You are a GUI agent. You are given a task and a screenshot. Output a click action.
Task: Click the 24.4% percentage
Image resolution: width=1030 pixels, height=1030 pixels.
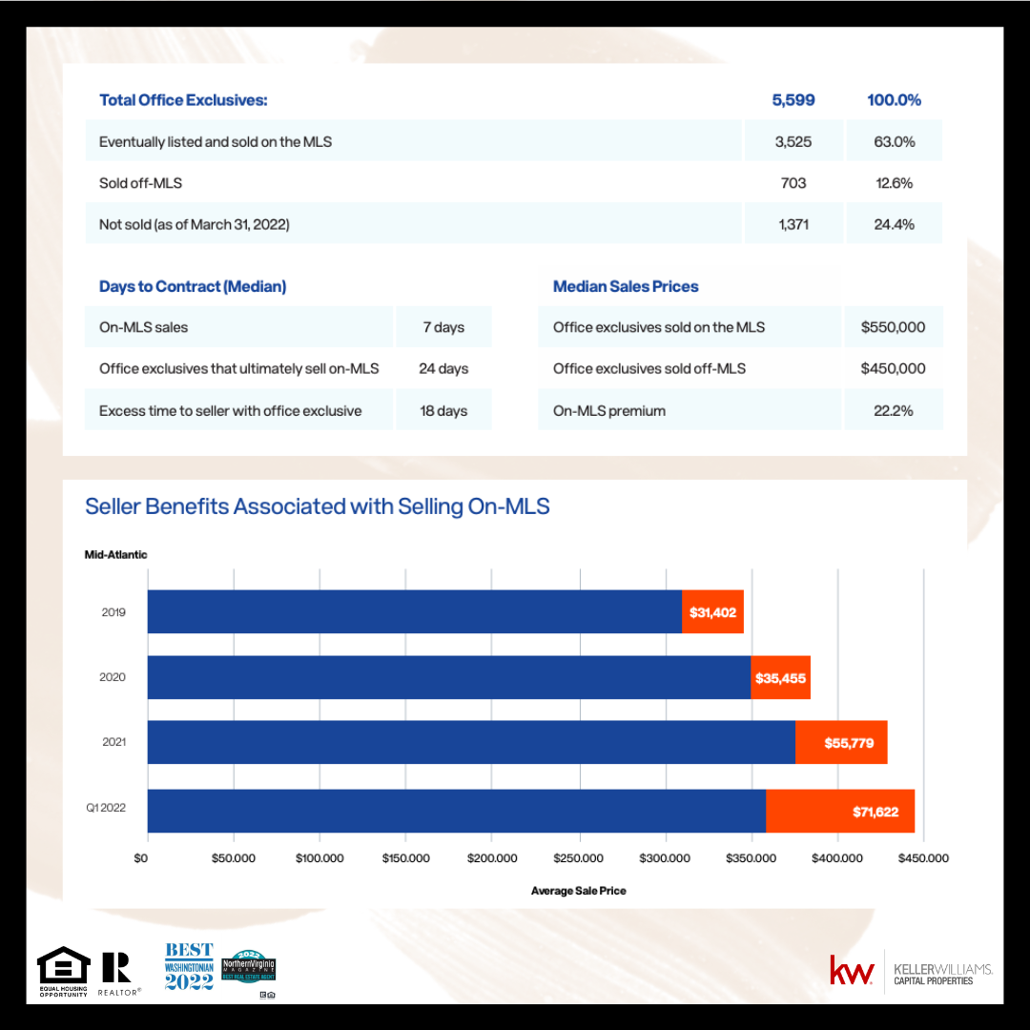pos(894,225)
